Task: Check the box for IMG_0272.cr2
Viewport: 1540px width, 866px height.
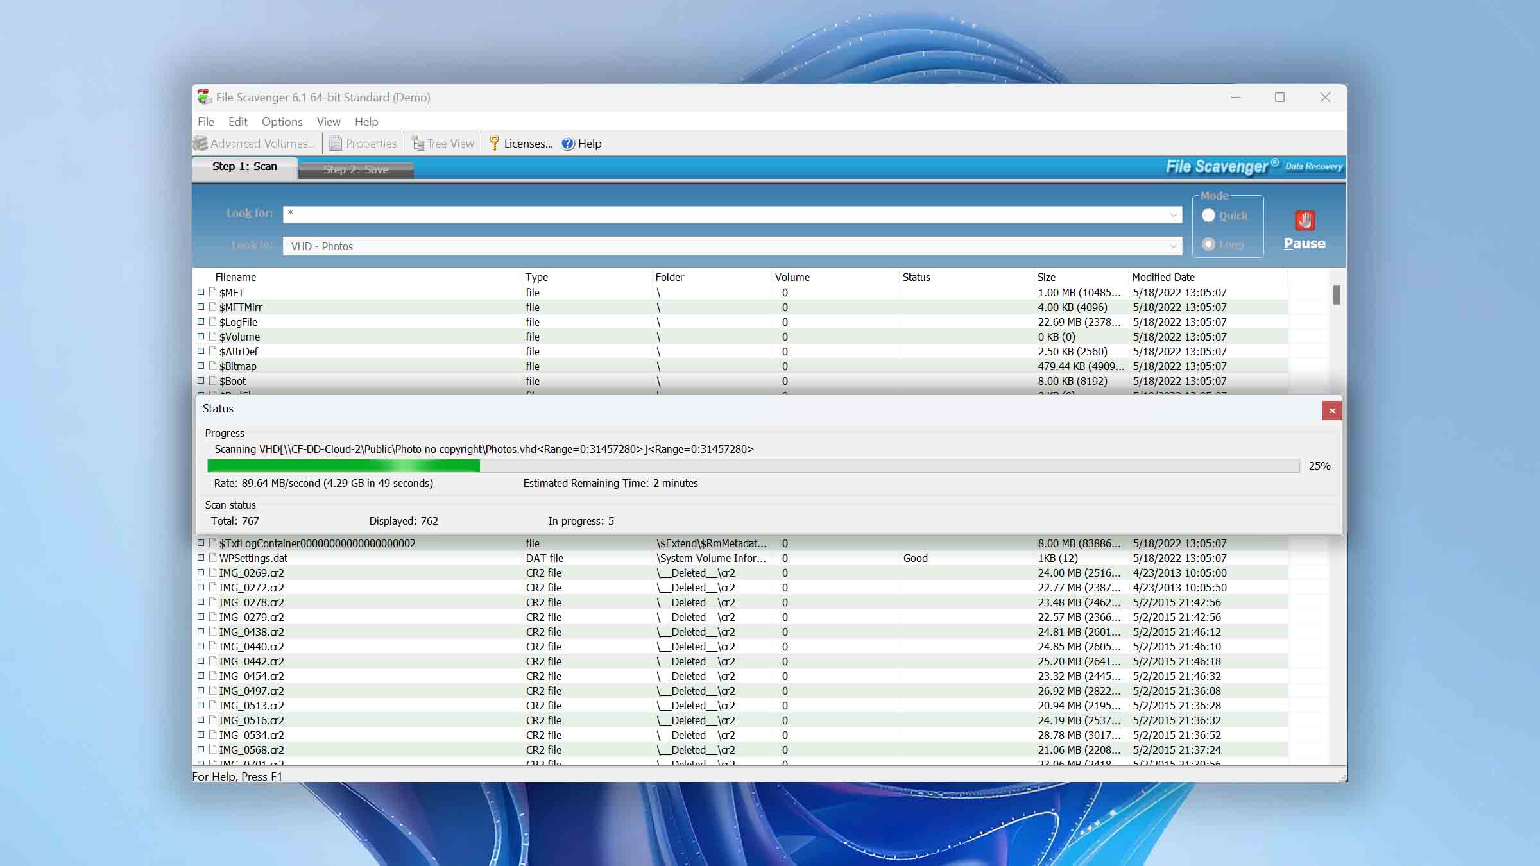Action: pos(201,588)
